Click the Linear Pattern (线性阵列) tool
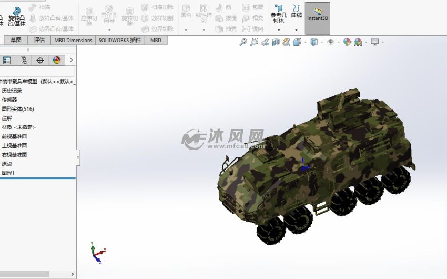Viewport: 447px width, 279px height. 204,14
